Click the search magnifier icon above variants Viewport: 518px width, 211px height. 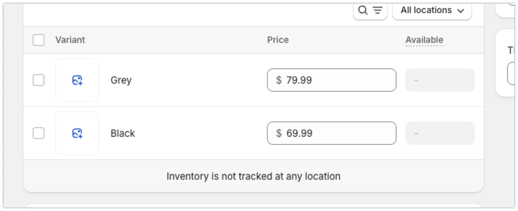363,10
